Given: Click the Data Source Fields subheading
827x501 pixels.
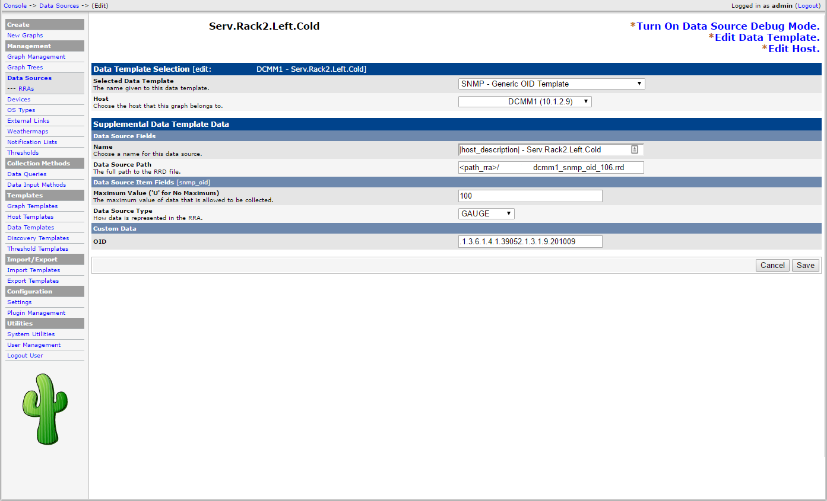Looking at the screenshot, I should point(125,136).
